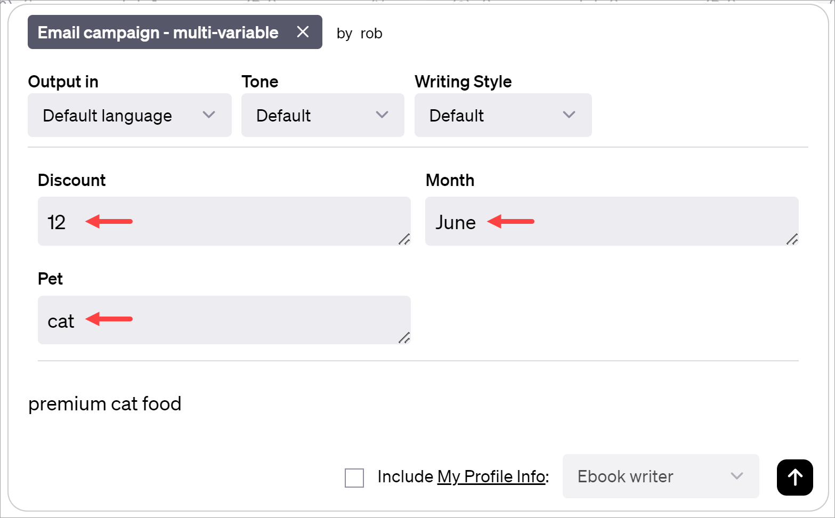The height and width of the screenshot is (518, 835).
Task: Click the chevron on the Tone selector
Action: (382, 115)
